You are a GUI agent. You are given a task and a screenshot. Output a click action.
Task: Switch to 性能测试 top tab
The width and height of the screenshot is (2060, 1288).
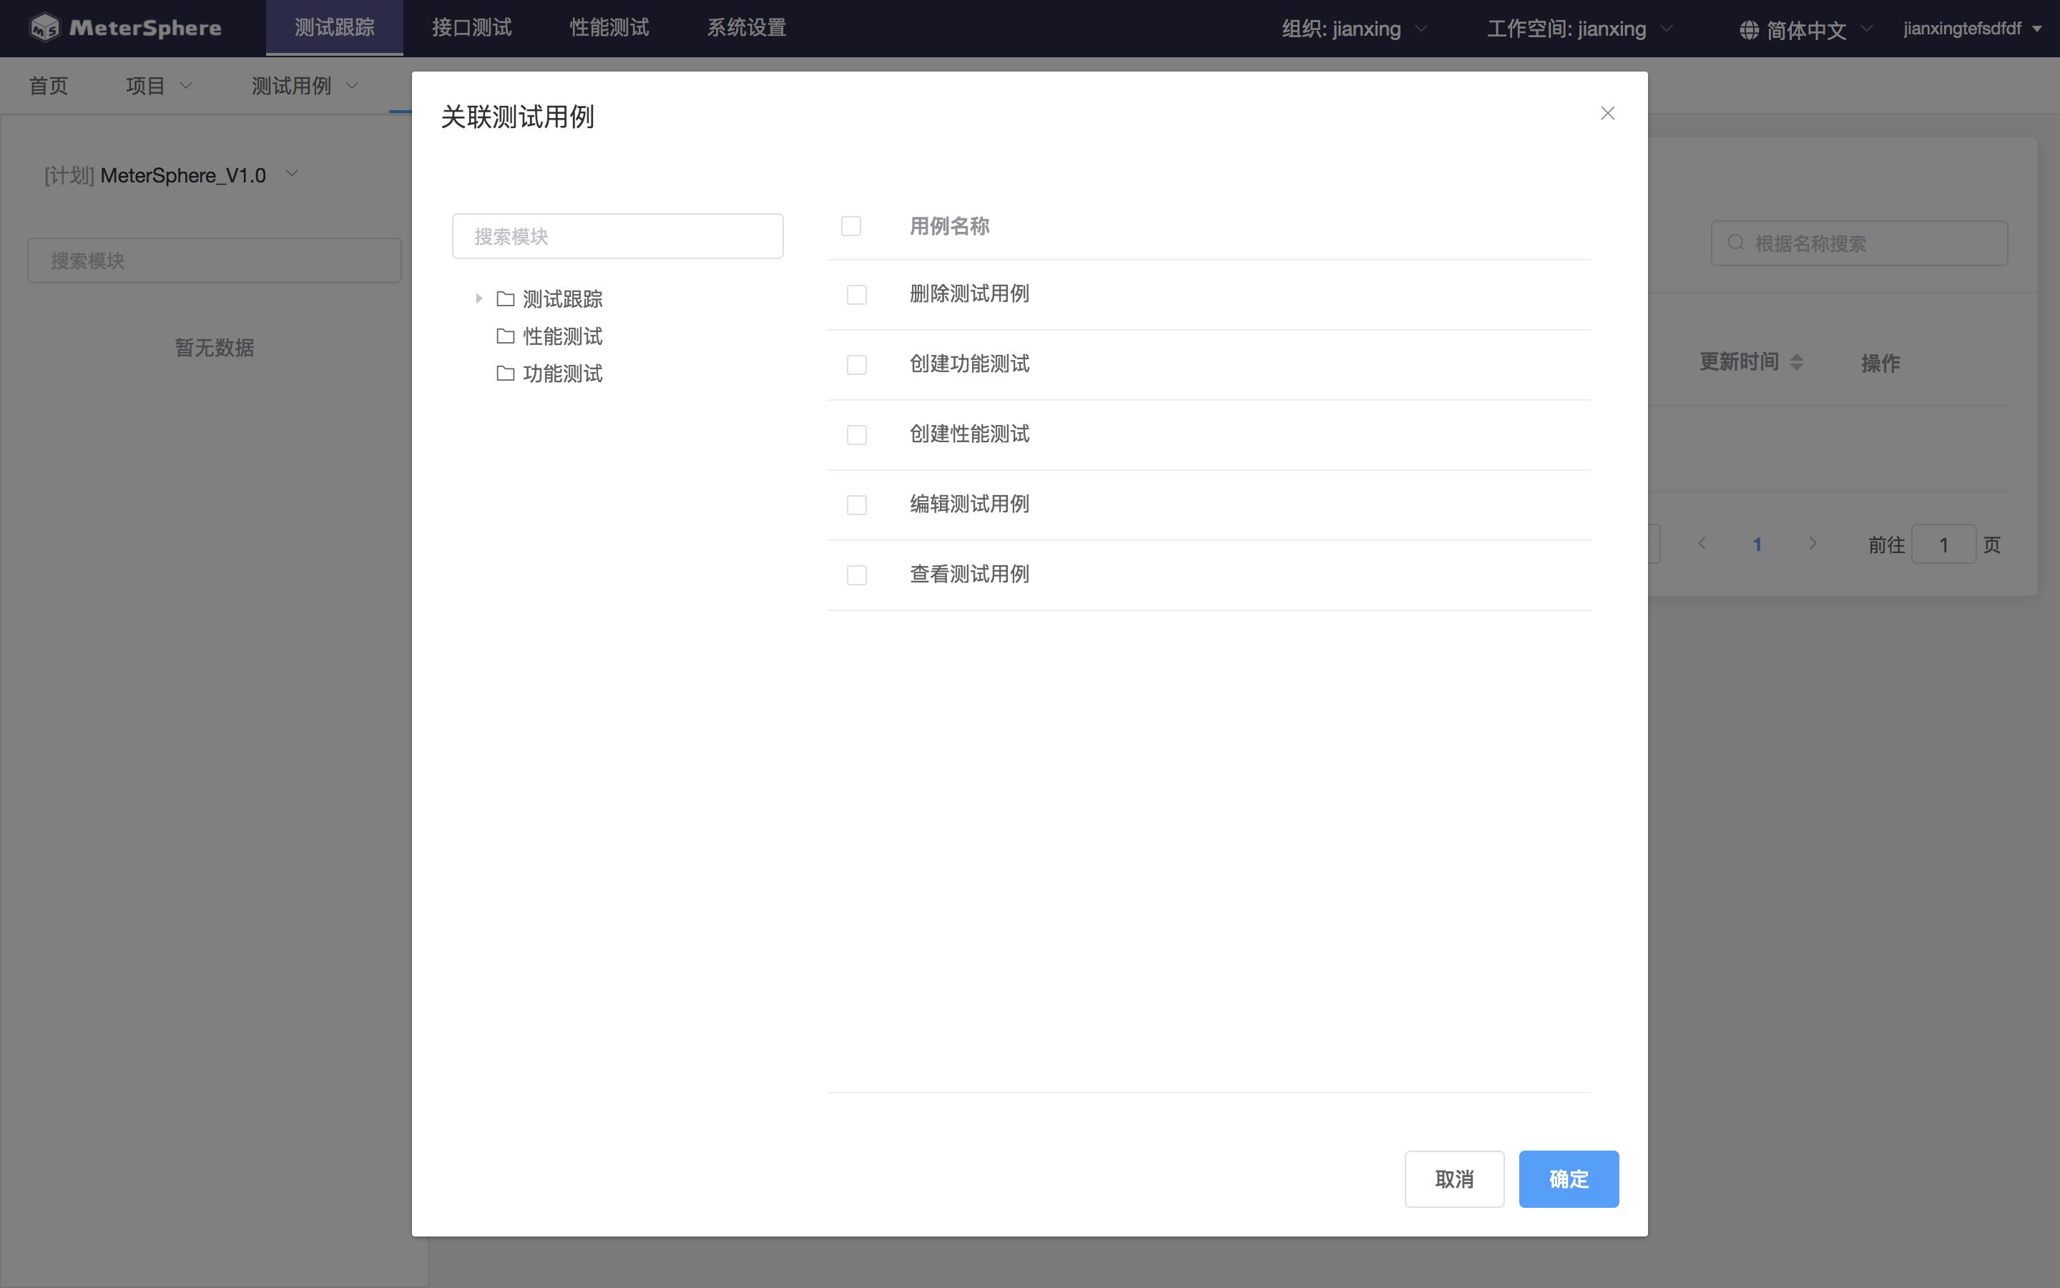pos(609,28)
